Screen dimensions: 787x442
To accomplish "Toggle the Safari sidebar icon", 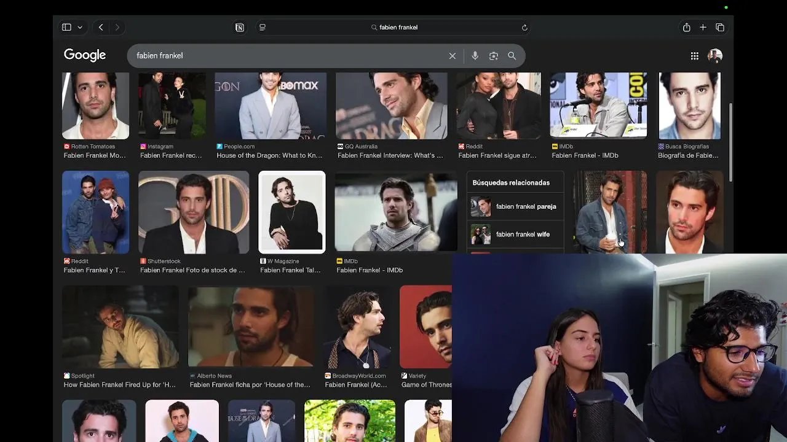I will (x=66, y=27).
